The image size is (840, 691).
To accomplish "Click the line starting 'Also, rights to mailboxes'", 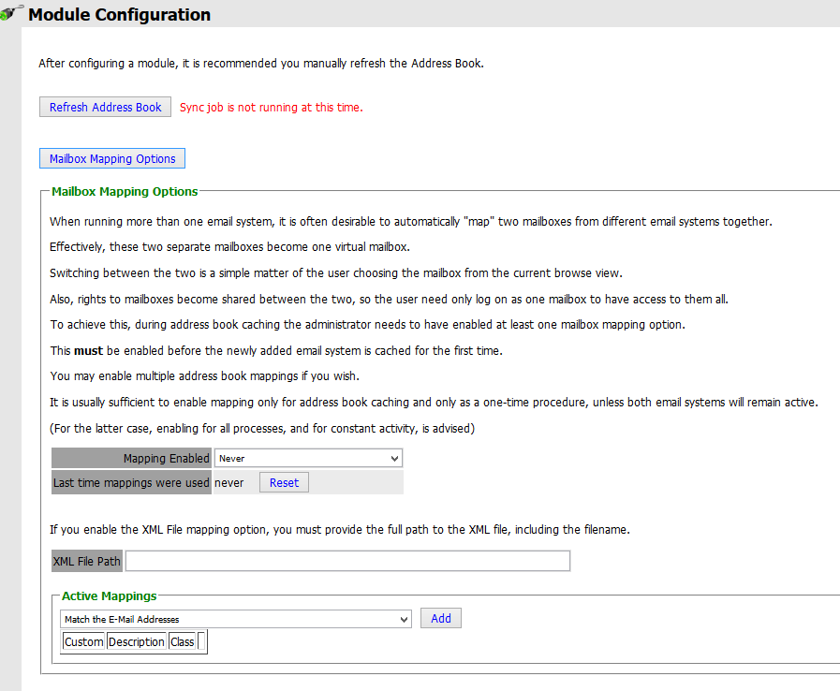I will [x=389, y=299].
